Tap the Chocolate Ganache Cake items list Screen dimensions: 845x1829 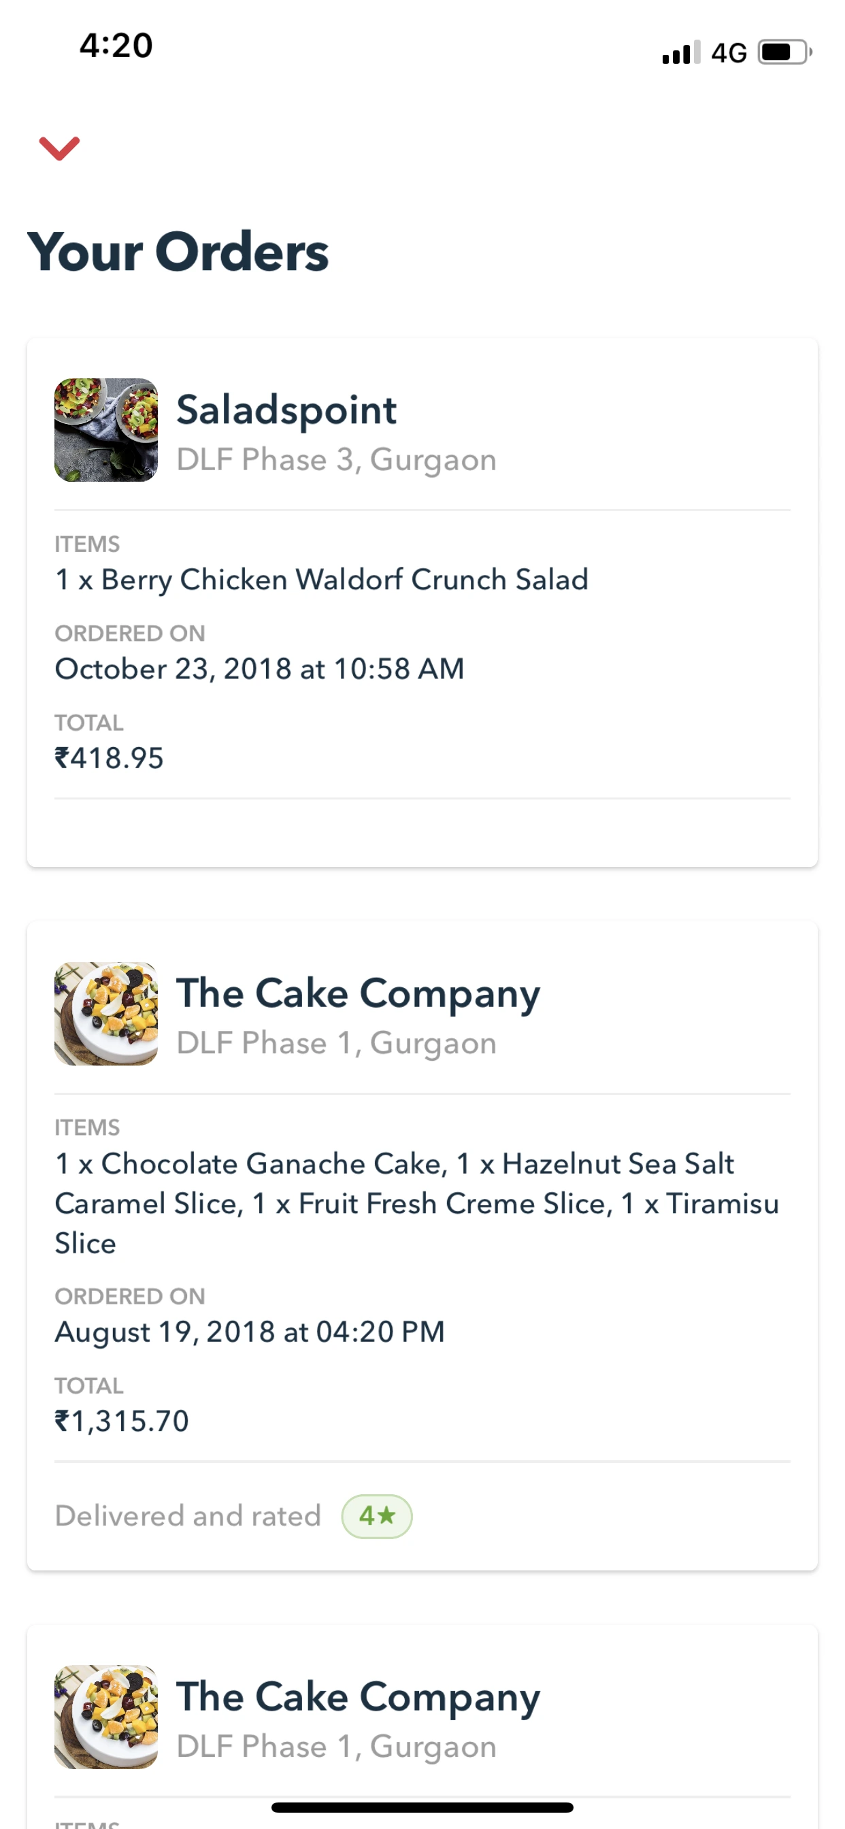(x=417, y=1203)
